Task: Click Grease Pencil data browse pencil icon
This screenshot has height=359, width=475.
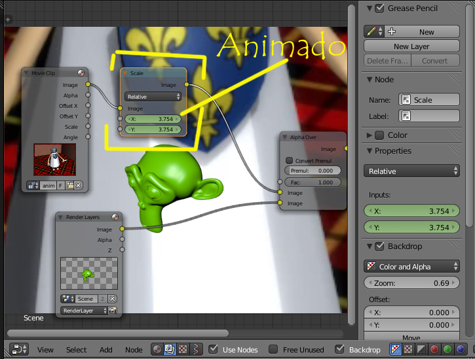Action: pyautogui.click(x=374, y=31)
